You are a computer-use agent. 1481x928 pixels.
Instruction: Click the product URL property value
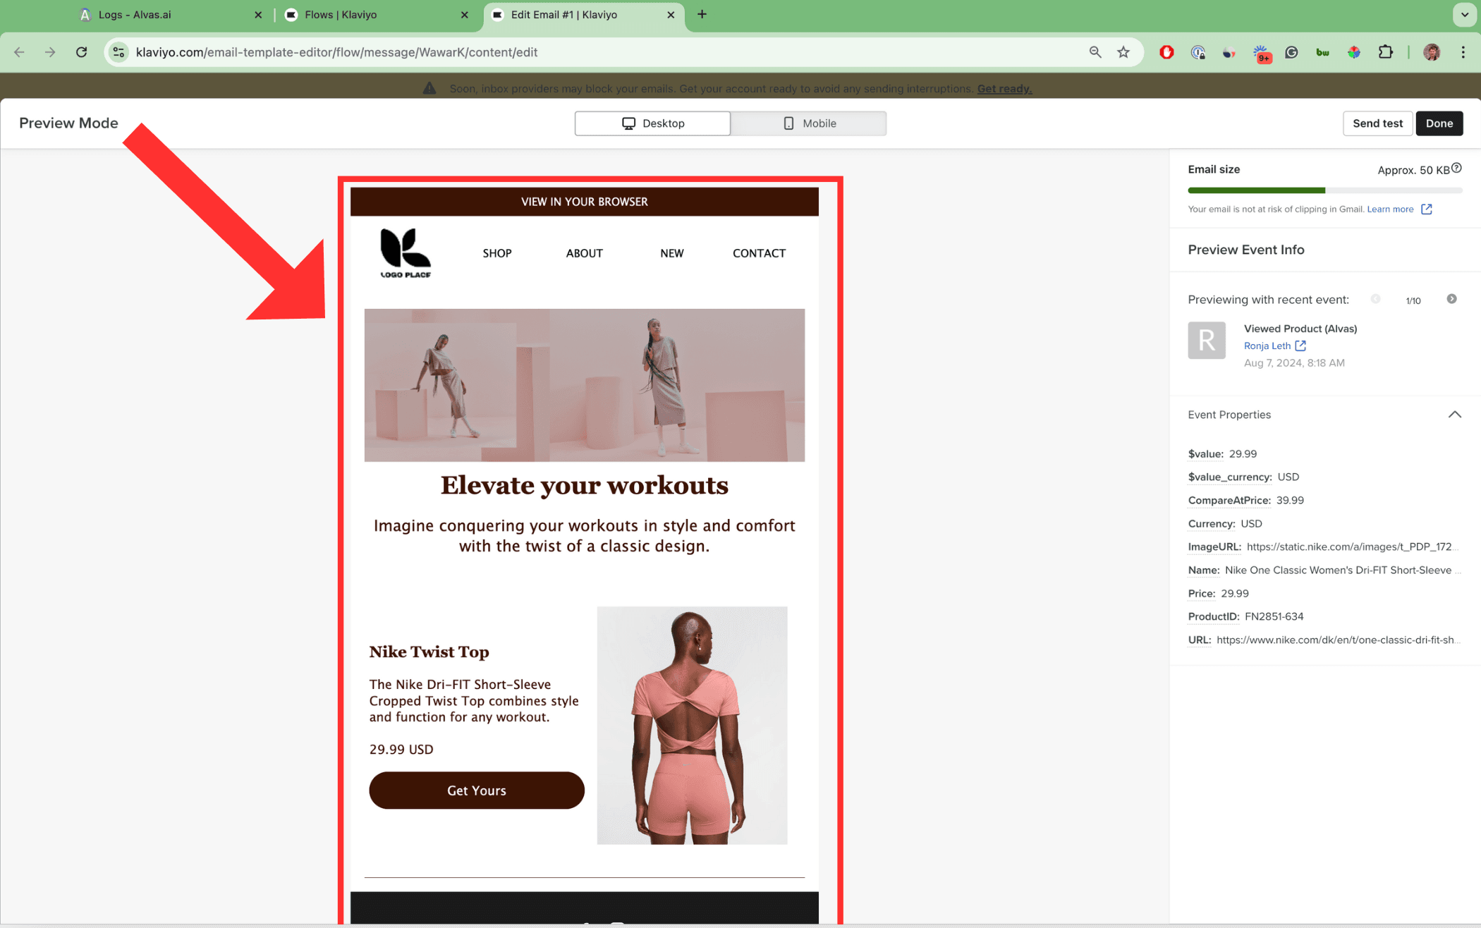tap(1338, 640)
